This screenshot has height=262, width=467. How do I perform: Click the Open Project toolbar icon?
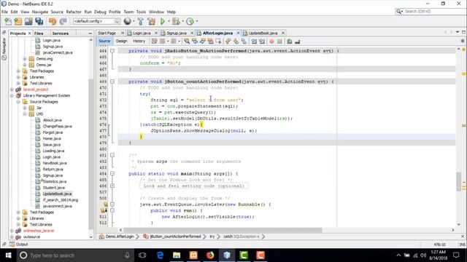point(28,21)
